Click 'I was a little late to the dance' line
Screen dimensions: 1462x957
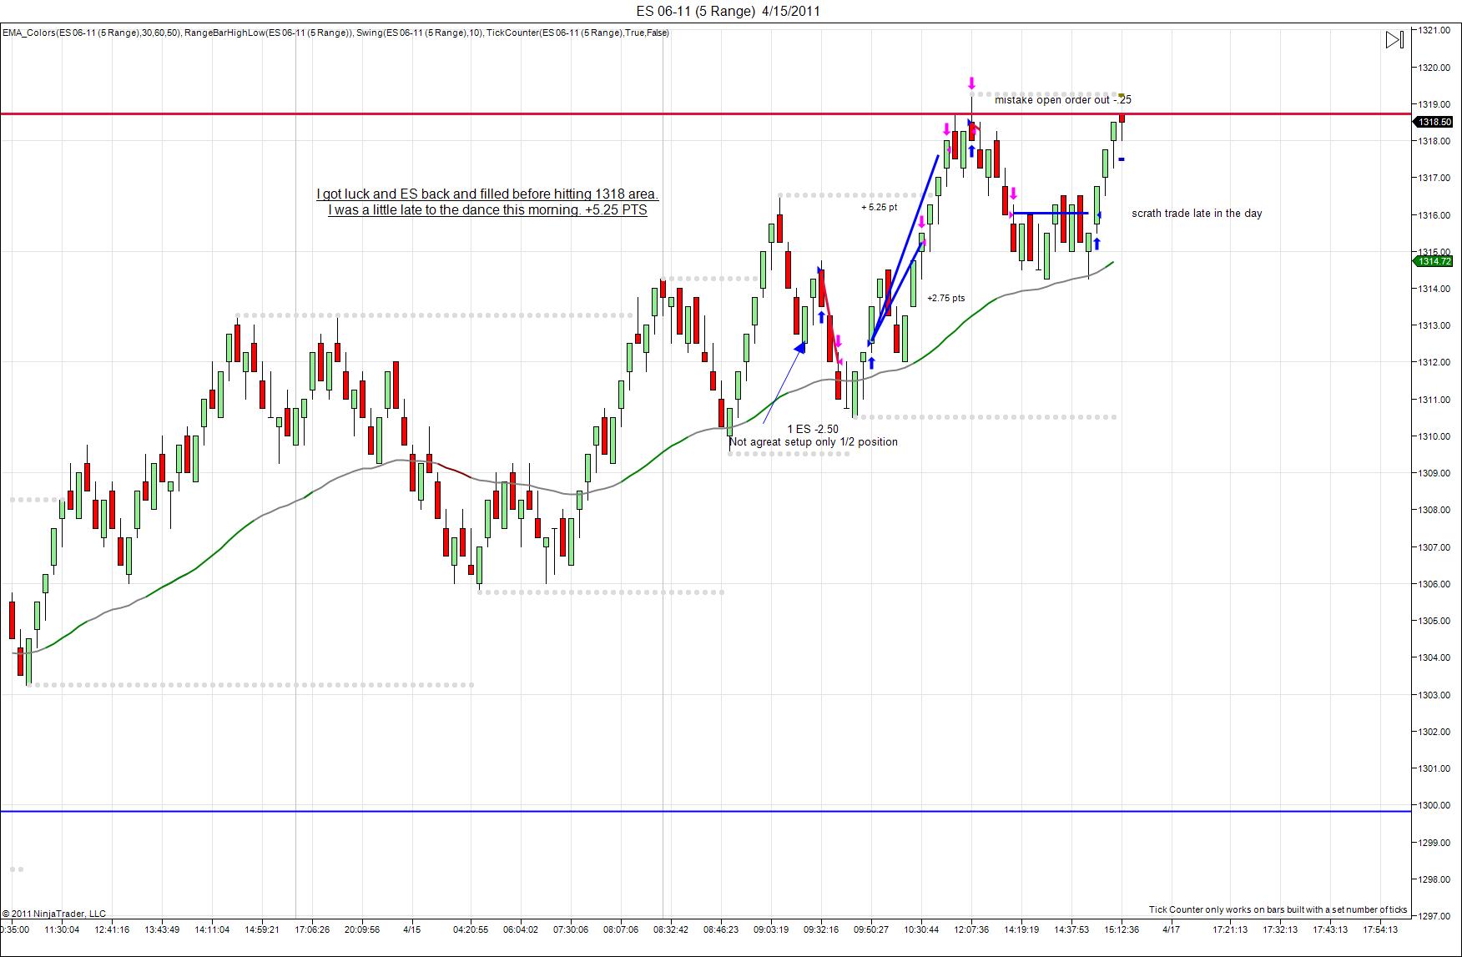coord(487,210)
